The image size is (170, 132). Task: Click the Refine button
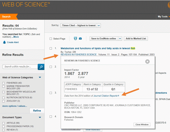37,111
